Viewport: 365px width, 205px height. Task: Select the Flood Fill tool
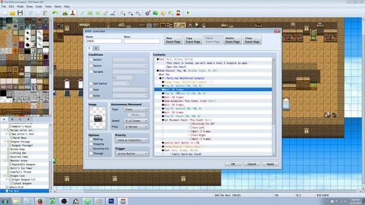(105, 13)
